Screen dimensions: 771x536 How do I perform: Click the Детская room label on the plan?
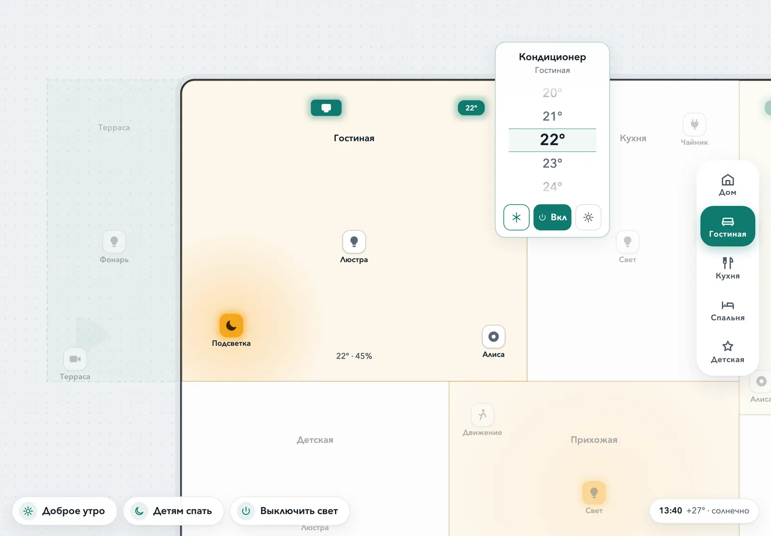pyautogui.click(x=315, y=440)
